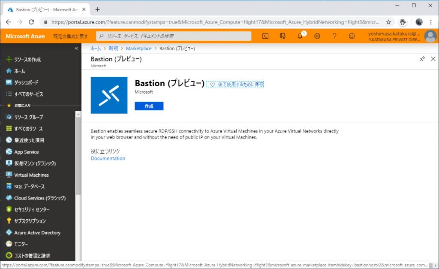Click the Microsoft publisher text under Bastion

pyautogui.click(x=144, y=92)
